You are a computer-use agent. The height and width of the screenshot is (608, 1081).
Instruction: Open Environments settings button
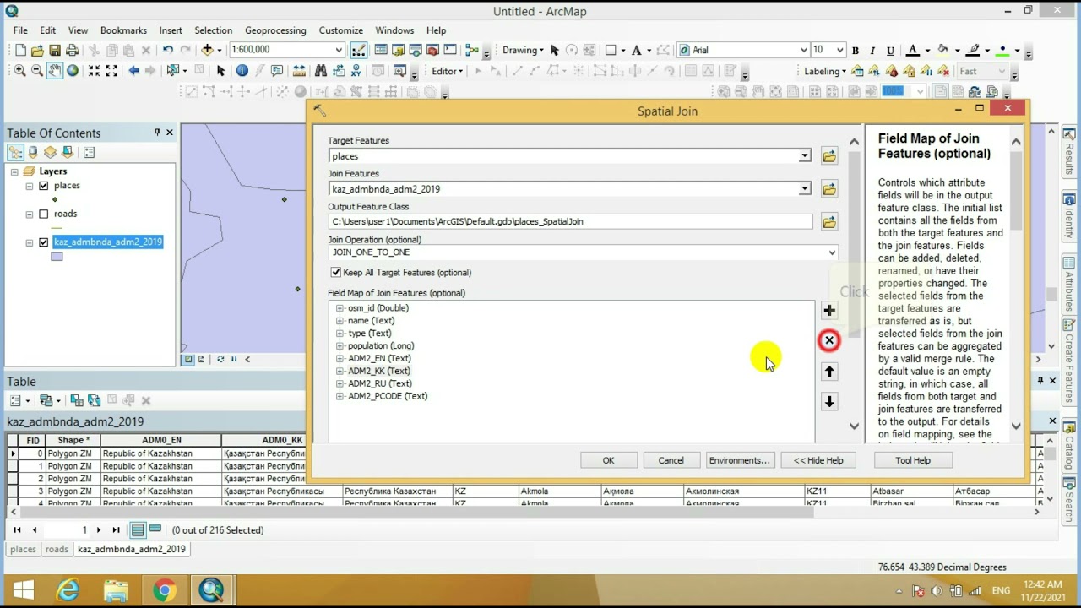739,460
